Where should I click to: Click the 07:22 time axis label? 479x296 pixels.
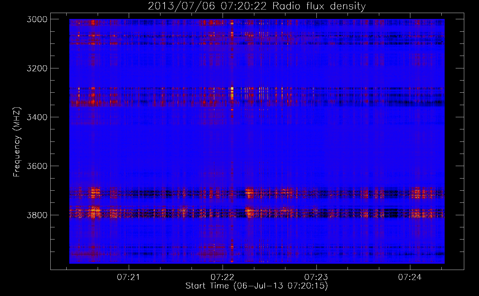coord(222,277)
